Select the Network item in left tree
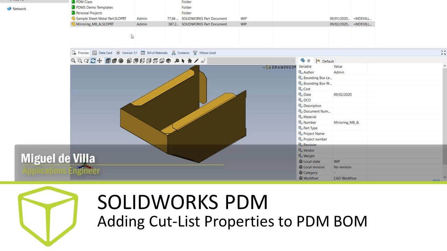 [16, 9]
